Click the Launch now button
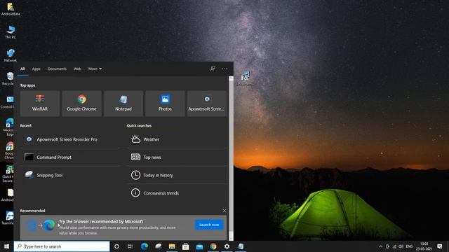This screenshot has height=252, width=449. [x=209, y=225]
